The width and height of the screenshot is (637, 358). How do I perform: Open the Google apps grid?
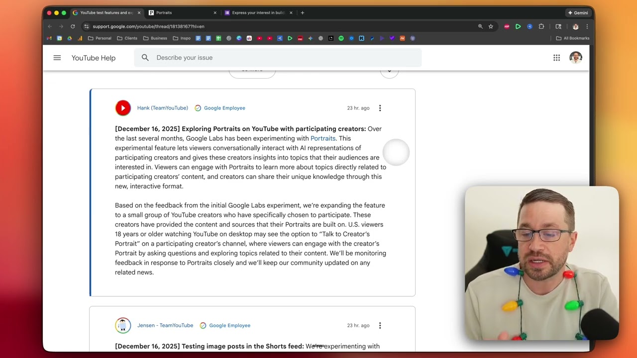point(556,58)
